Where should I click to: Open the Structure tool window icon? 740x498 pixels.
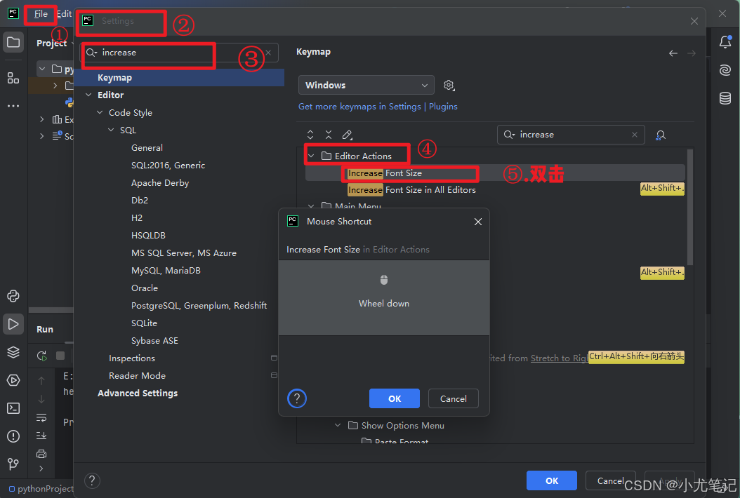13,78
